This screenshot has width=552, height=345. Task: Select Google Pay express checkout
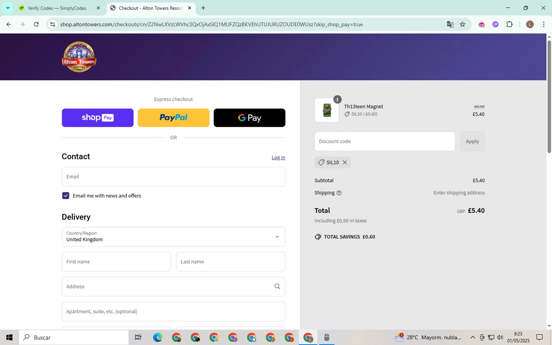coord(250,118)
